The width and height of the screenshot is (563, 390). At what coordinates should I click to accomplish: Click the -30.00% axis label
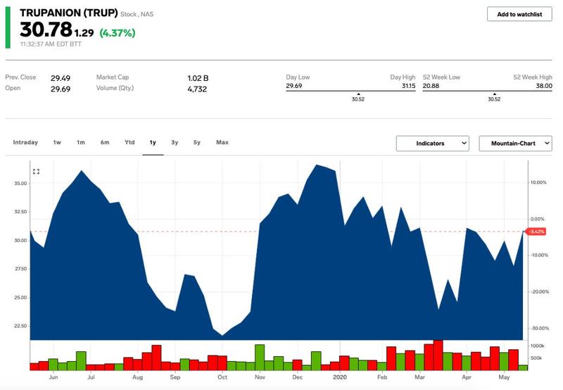click(540, 328)
